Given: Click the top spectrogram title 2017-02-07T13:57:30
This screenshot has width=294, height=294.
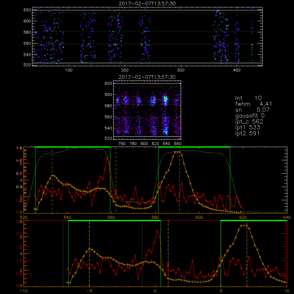Looking at the screenshot, I should (x=147, y=4).
